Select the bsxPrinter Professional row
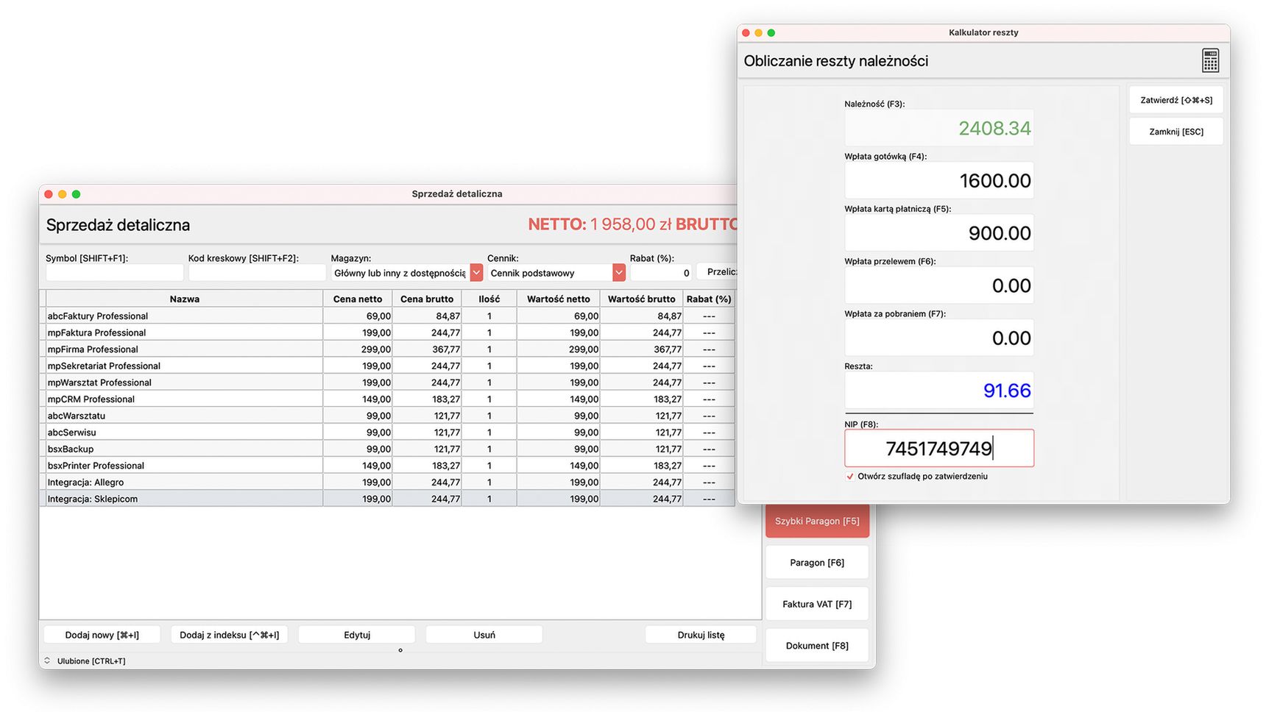 point(387,466)
